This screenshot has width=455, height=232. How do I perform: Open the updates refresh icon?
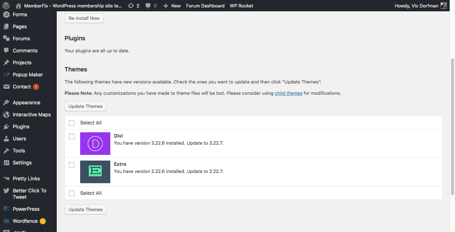tap(131, 6)
